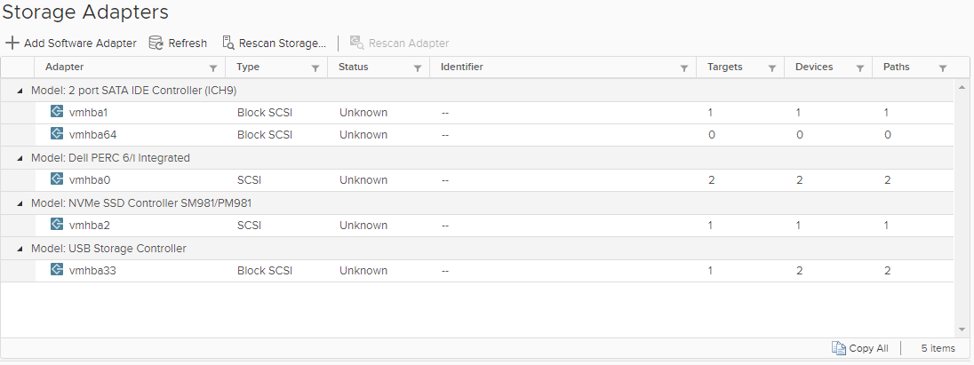Sort by the Status column header
The height and width of the screenshot is (365, 974).
click(354, 67)
